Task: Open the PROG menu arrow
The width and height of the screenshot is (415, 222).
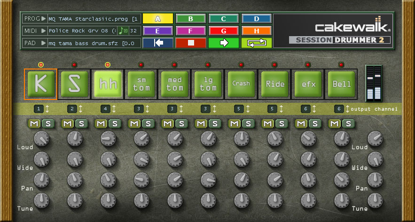Action: click(x=43, y=19)
